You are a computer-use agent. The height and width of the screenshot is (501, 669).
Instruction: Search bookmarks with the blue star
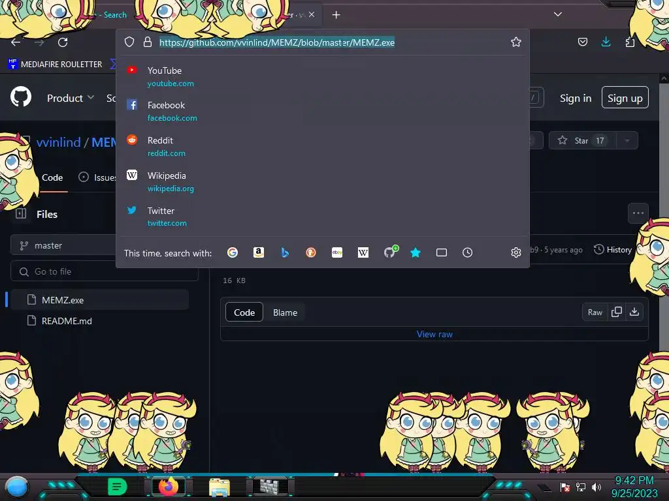[416, 252]
